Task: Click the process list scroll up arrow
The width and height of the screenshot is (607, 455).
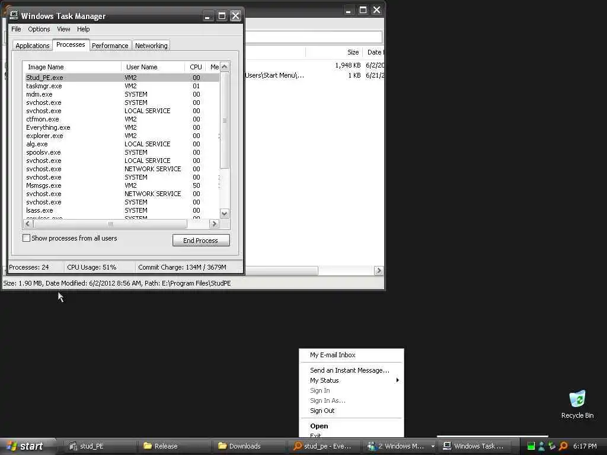Action: (225, 66)
